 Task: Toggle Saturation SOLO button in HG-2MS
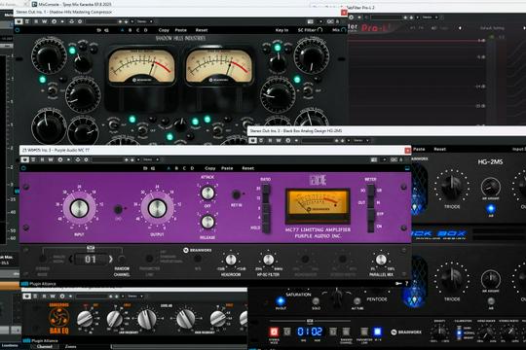point(316,301)
